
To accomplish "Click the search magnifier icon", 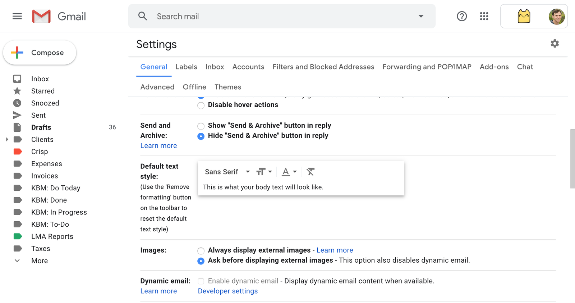I will pyautogui.click(x=143, y=16).
